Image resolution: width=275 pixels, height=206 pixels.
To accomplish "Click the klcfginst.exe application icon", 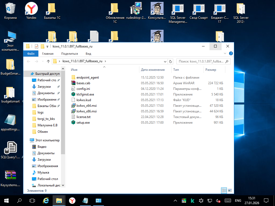I will [73, 94].
